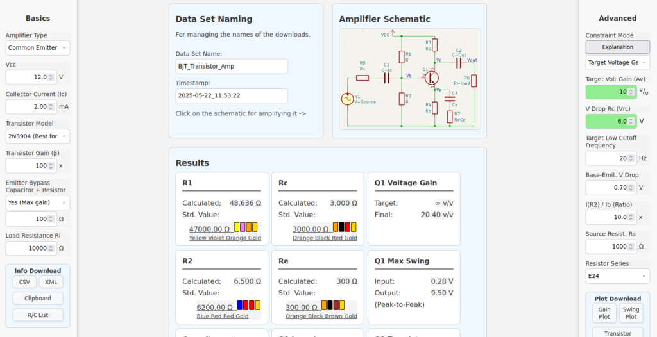Open Emitter Bypass 'Yes (Max gain)' dropdown
The height and width of the screenshot is (337, 657).
click(38, 202)
